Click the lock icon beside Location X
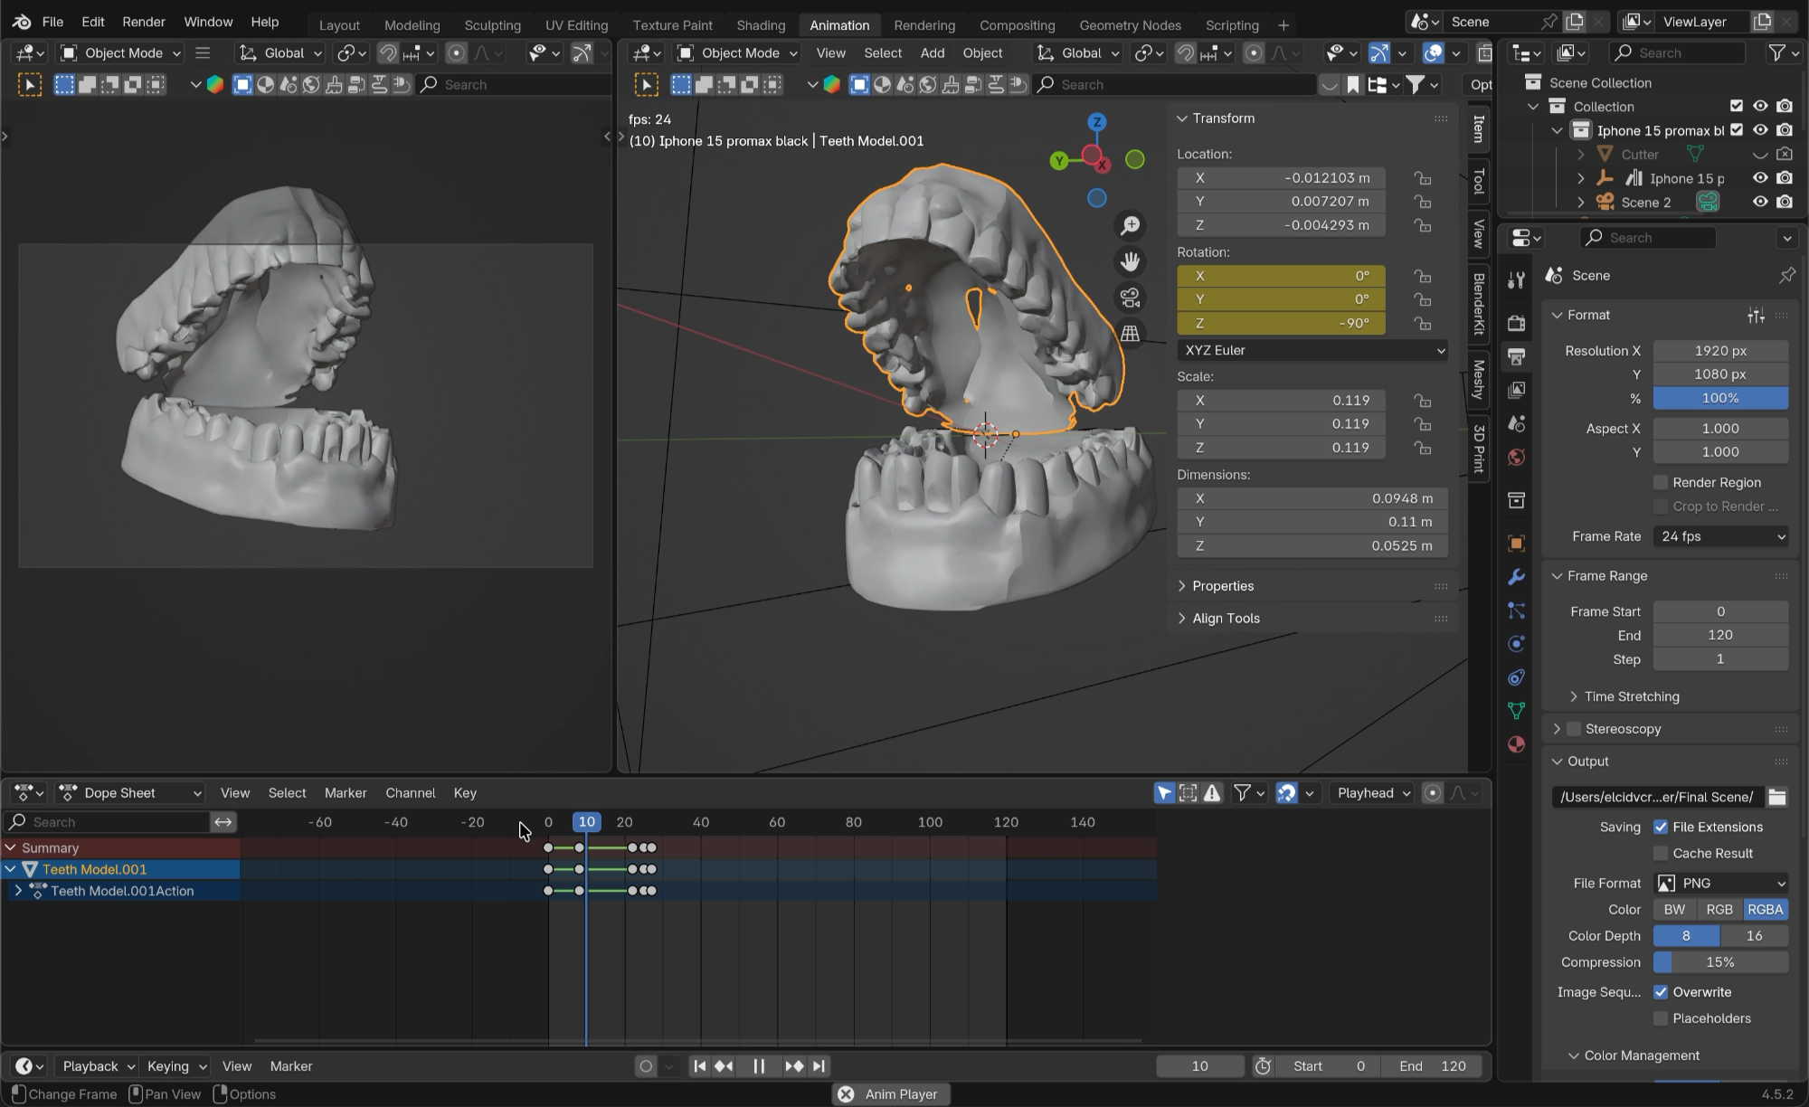This screenshot has width=1809, height=1107. pyautogui.click(x=1423, y=178)
